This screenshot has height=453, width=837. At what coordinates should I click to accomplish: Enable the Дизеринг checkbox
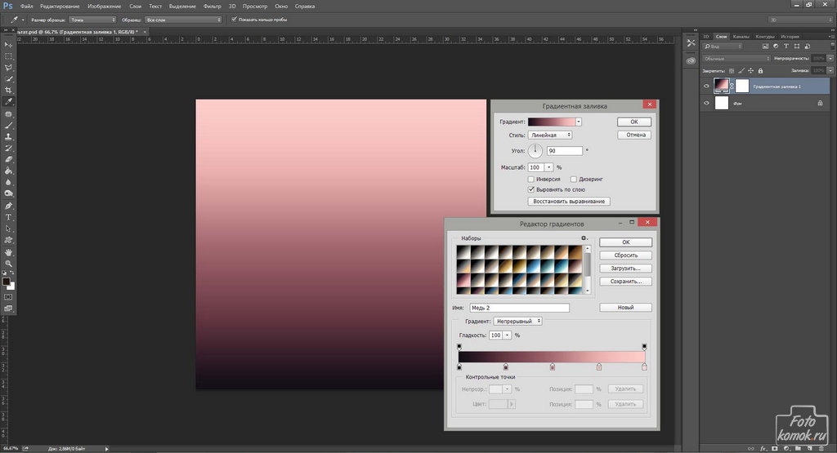tap(575, 179)
